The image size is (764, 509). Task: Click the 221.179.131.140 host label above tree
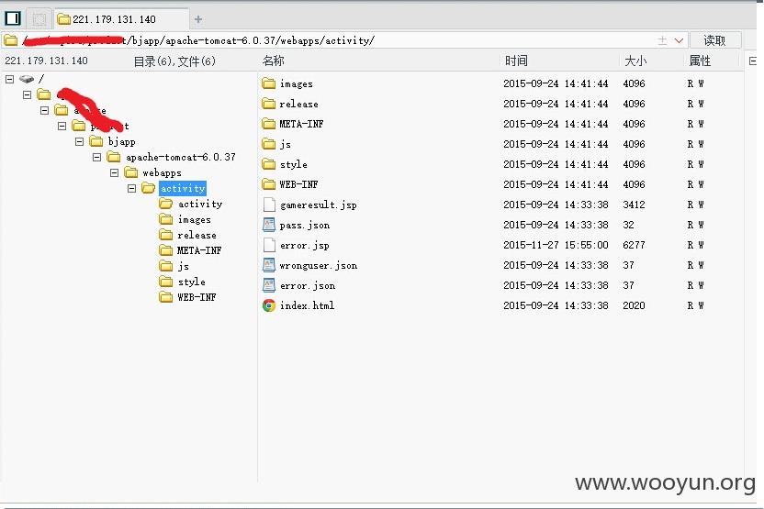(46, 61)
